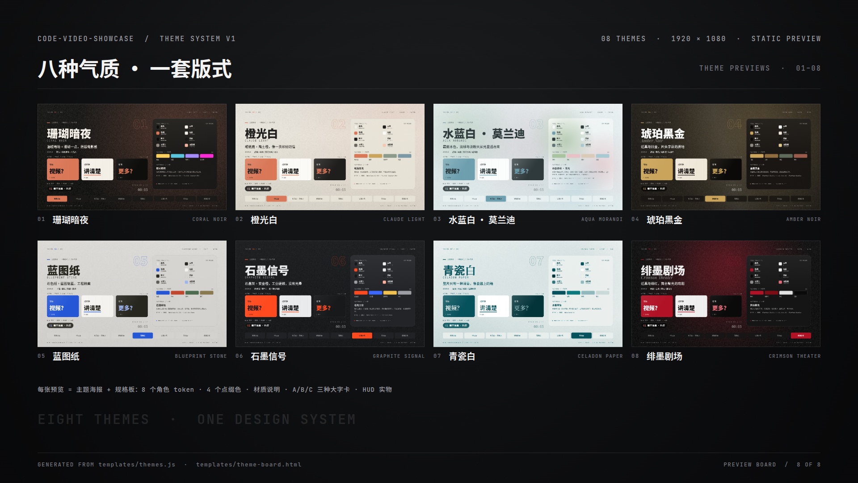Click the 琥珀黑金 caption under thumbnail 04
Screen dimensions: 858x483
(665, 220)
